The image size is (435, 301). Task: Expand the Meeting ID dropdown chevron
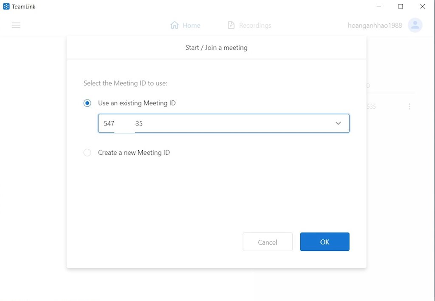coord(338,123)
